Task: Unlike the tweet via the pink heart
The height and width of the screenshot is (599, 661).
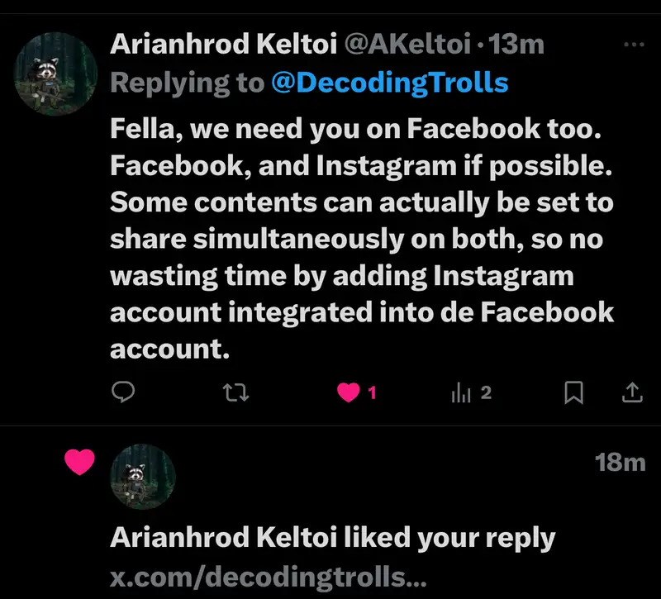Action: (349, 394)
